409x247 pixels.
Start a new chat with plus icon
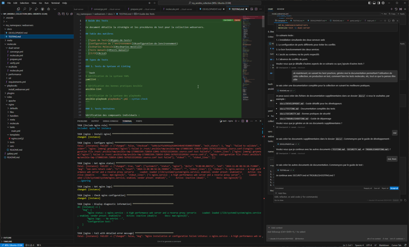[x=392, y=9]
